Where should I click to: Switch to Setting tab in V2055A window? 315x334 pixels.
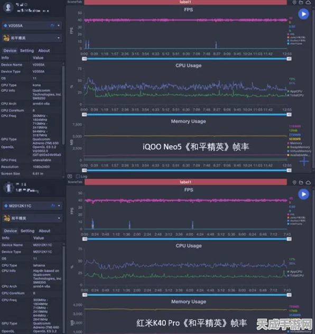tap(27, 51)
